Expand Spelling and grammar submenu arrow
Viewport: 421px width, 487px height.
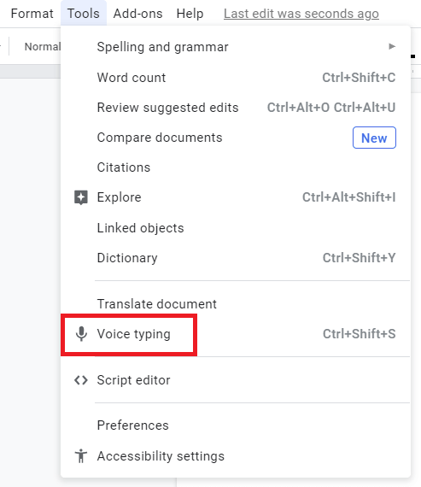pos(392,47)
